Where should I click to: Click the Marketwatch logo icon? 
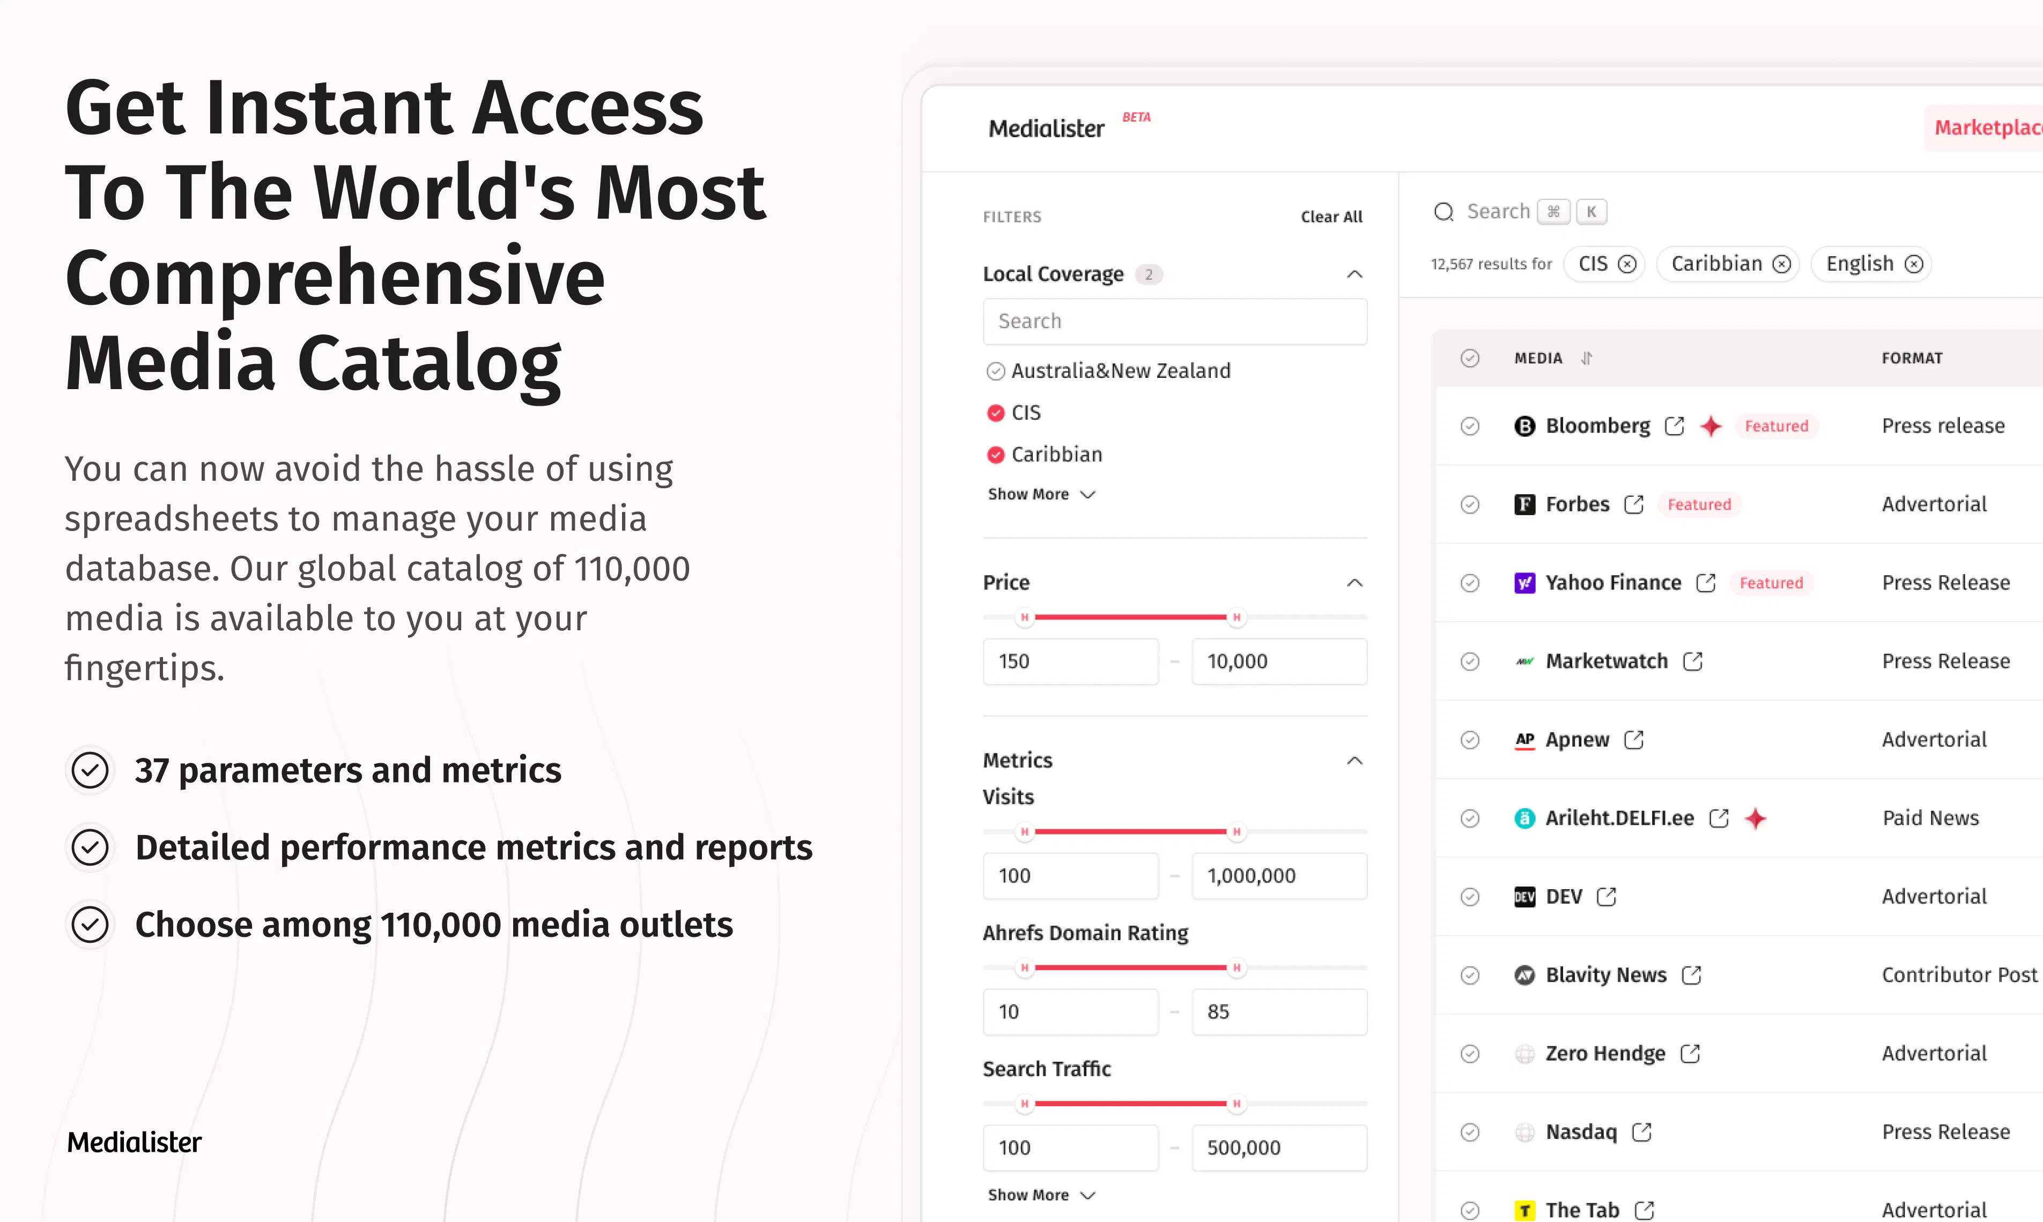(1525, 661)
